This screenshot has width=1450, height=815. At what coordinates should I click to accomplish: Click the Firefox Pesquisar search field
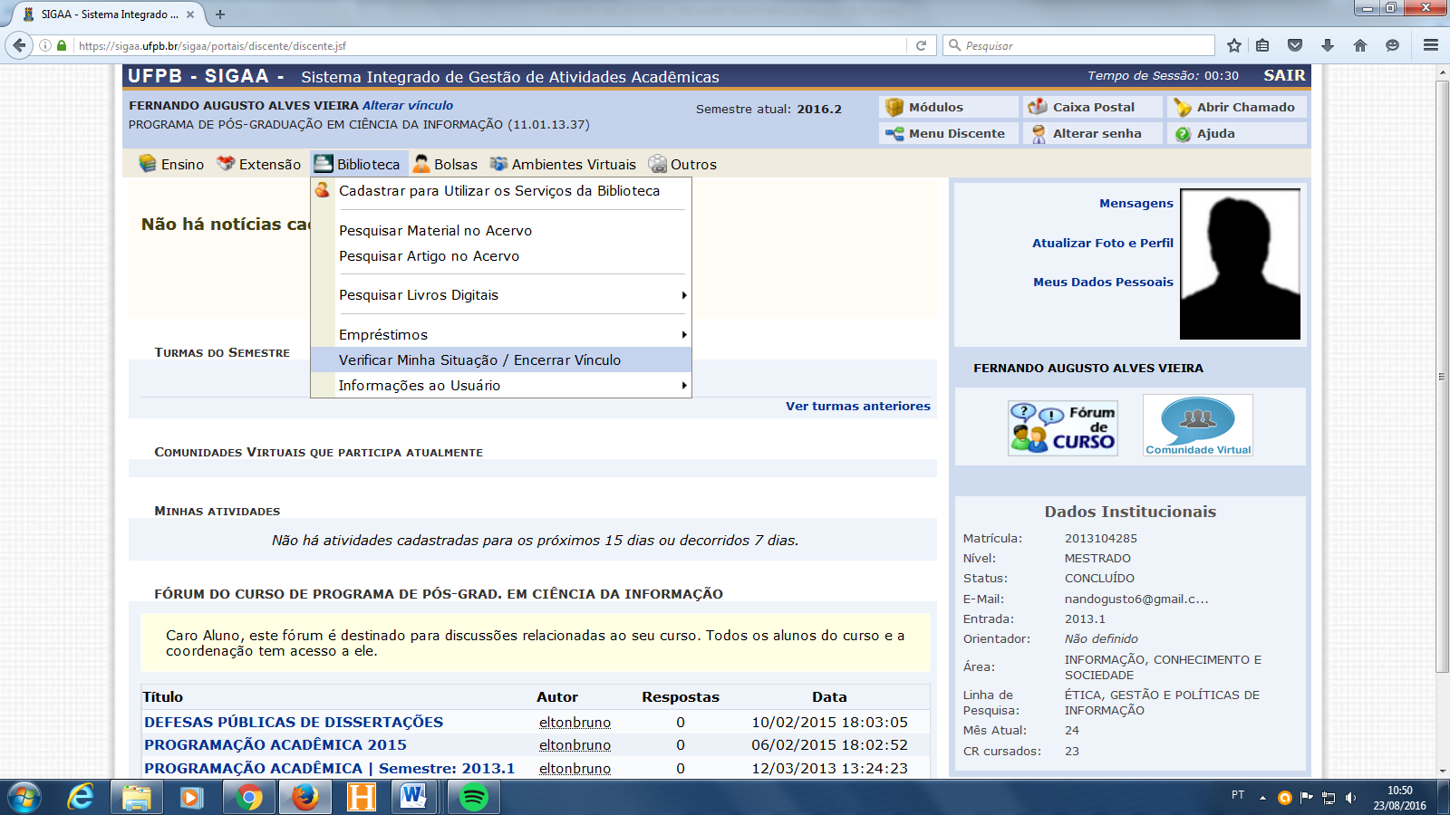click(x=1083, y=45)
